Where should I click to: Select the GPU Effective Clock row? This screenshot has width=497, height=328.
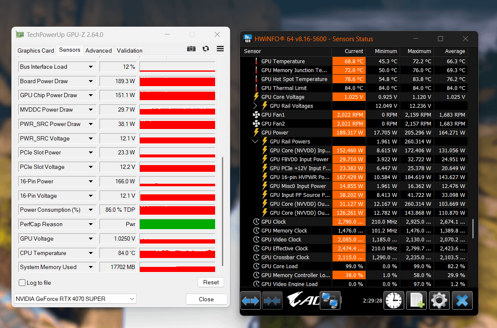click(355, 249)
